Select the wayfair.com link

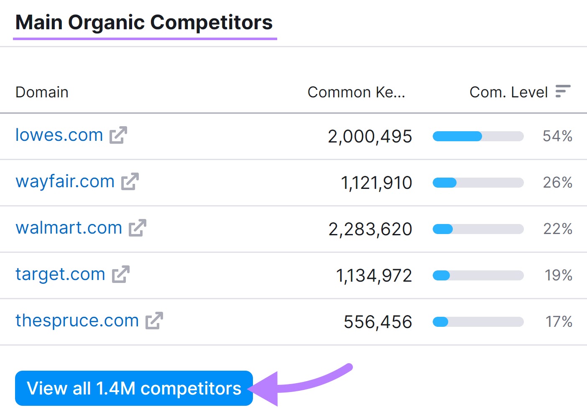pos(65,181)
